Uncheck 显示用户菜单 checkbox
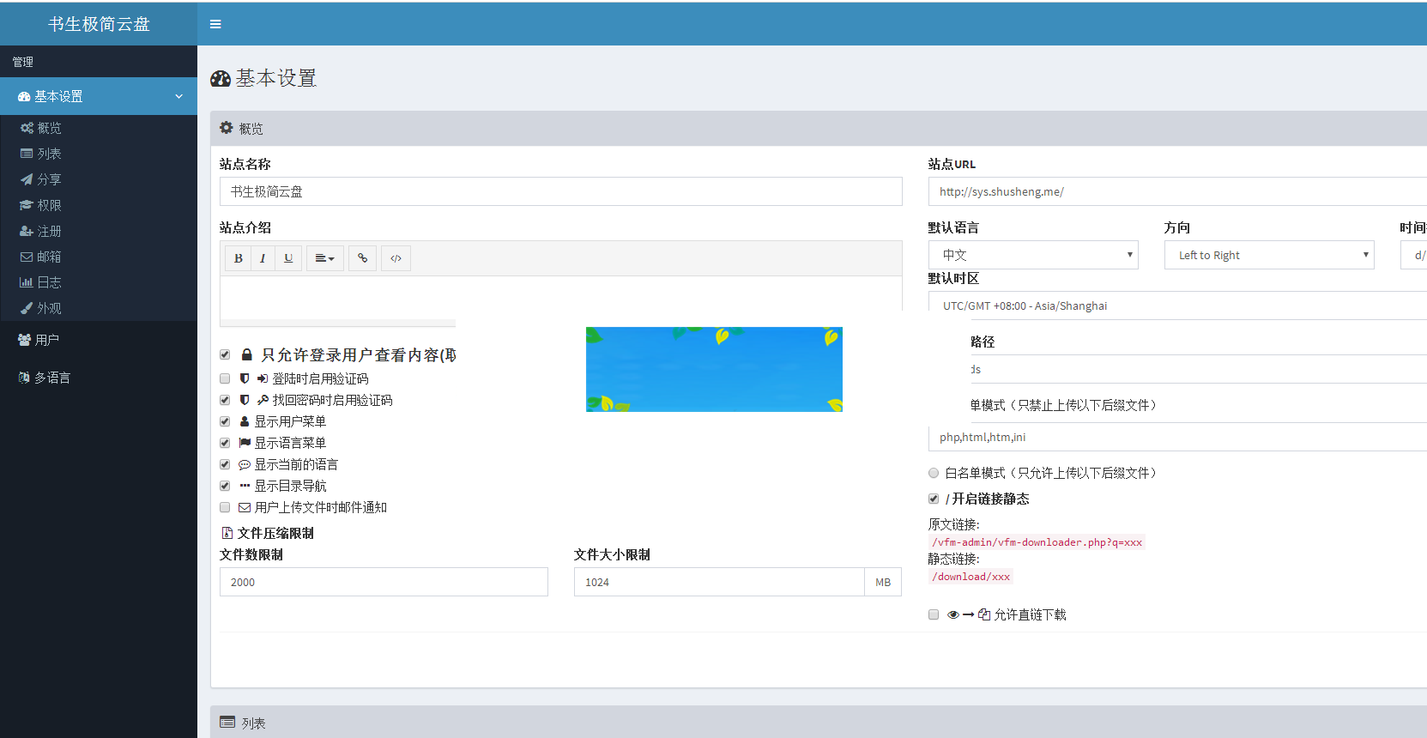This screenshot has height=738, width=1427. [225, 421]
